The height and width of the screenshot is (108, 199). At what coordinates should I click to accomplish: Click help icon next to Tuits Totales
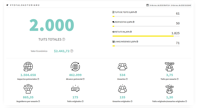[64, 39]
